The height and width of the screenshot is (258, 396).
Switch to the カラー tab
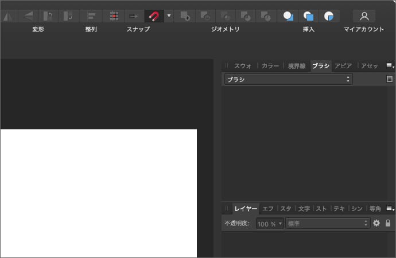(x=270, y=66)
